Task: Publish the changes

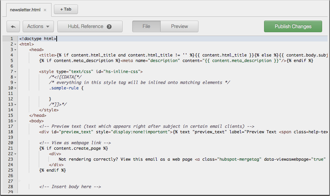Action: (293, 26)
